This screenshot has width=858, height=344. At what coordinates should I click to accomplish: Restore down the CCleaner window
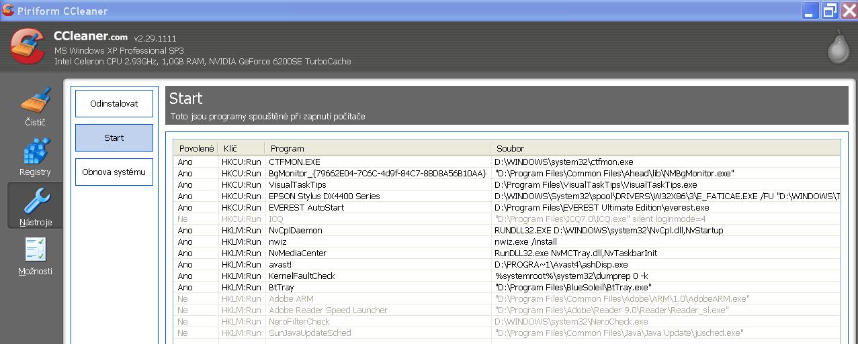click(830, 11)
